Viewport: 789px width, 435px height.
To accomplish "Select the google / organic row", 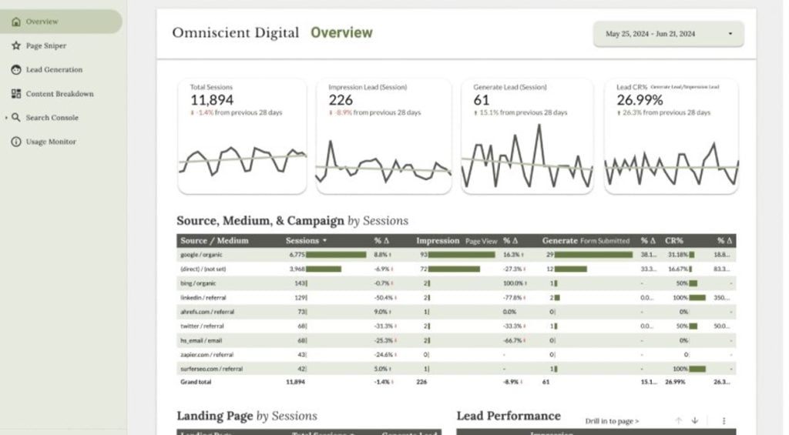I will (x=456, y=255).
